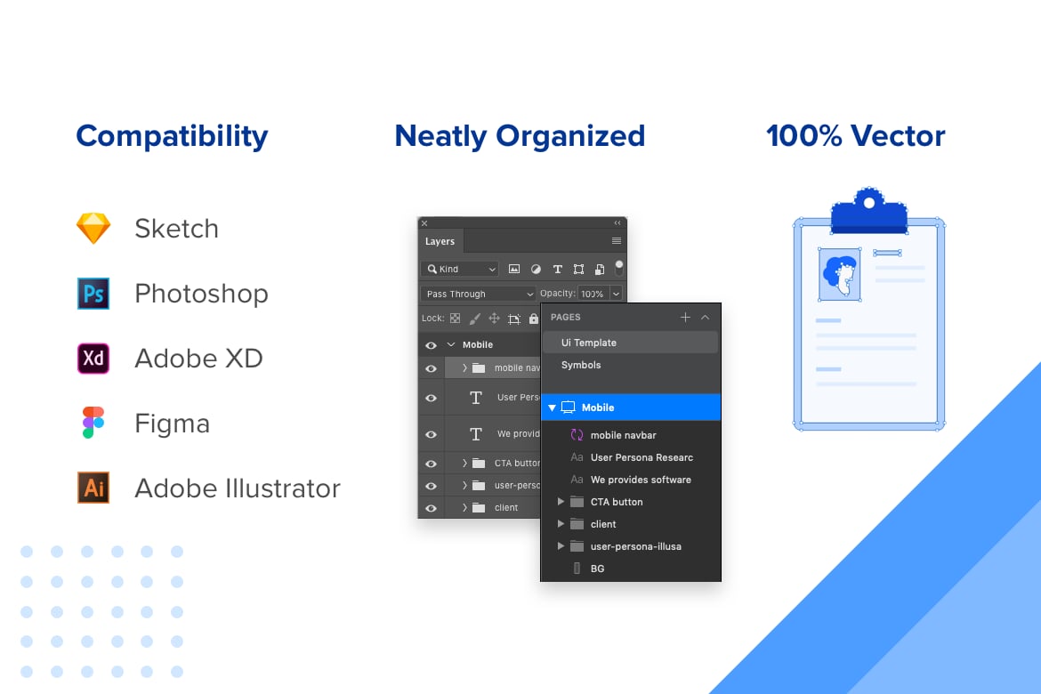Expand user-pers folder chevron in Layers panel
The height and width of the screenshot is (694, 1041).
pos(464,486)
